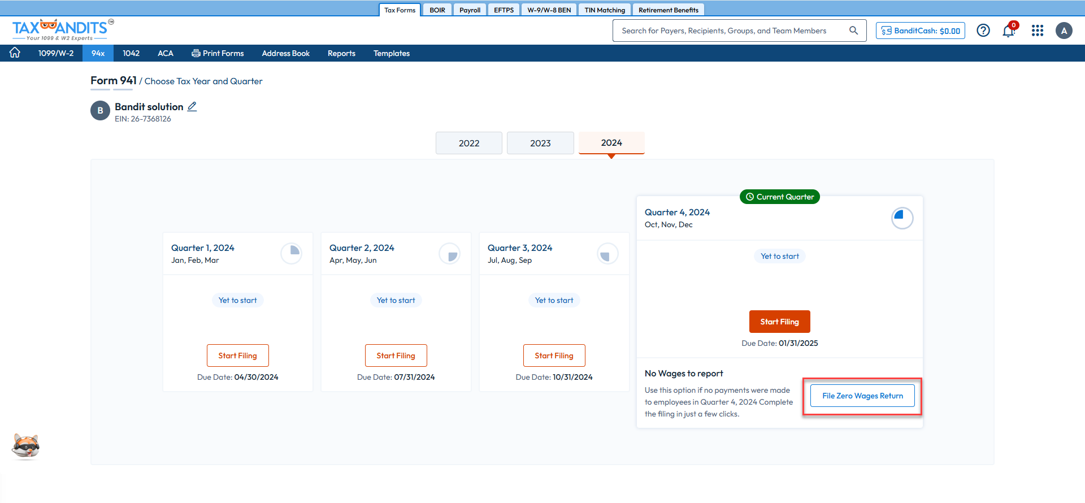This screenshot has height=503, width=1085.
Task: Start Filing for Quarter 4, 2024
Action: point(780,322)
